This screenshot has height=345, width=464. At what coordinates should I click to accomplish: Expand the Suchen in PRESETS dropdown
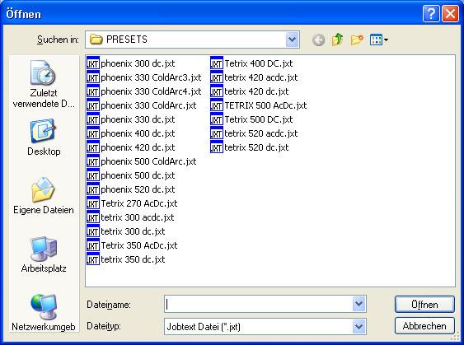tap(292, 40)
